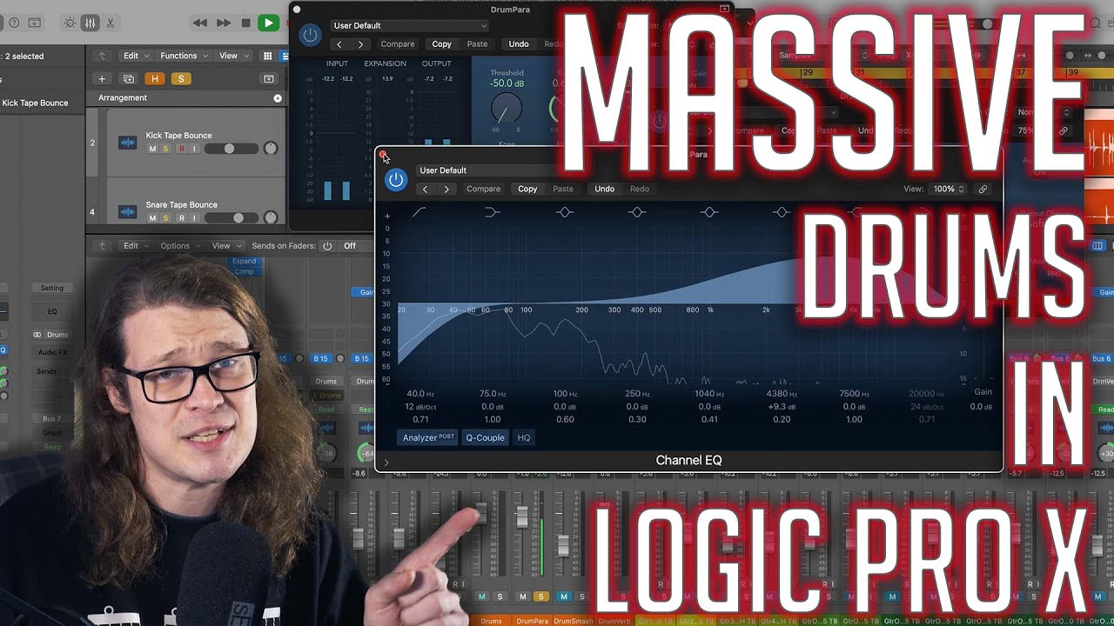Open the mixer Edit menu

click(x=134, y=246)
